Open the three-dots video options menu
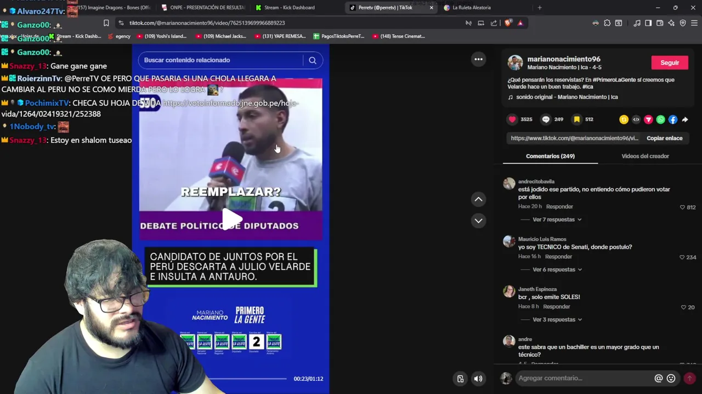Viewport: 702px width, 394px height. (x=478, y=59)
